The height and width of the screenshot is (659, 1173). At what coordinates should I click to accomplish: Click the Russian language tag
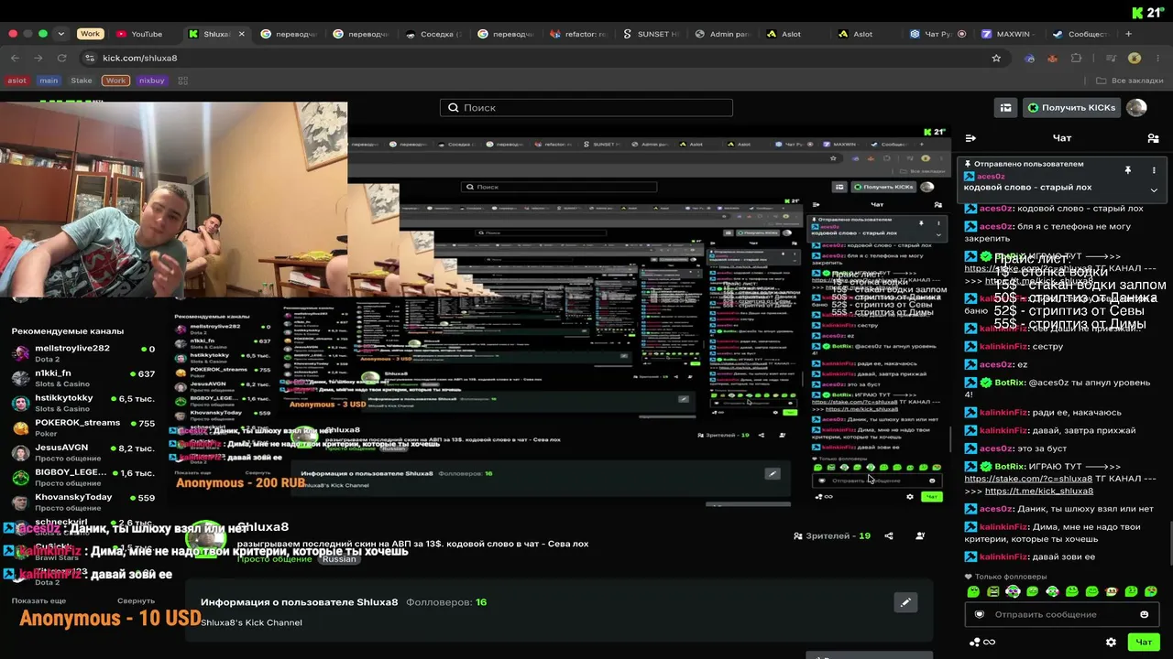click(x=339, y=559)
